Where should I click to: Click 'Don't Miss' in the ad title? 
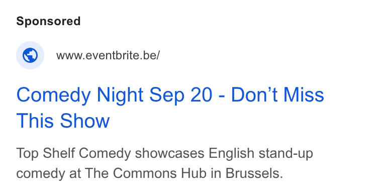click(x=277, y=95)
